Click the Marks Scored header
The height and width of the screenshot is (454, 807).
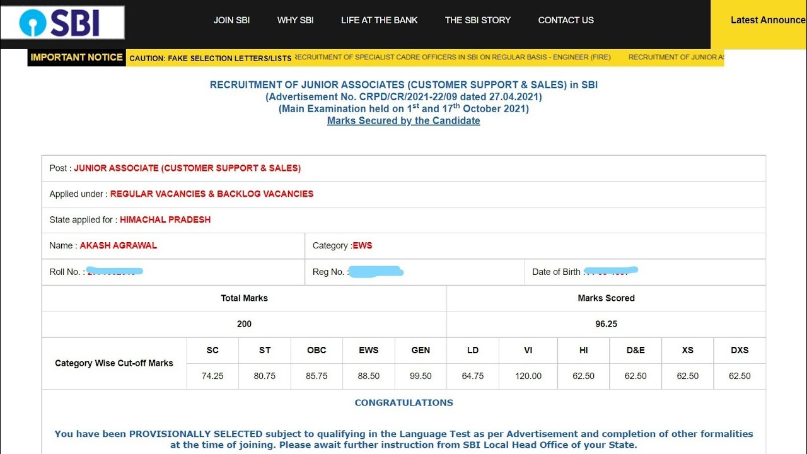point(606,298)
